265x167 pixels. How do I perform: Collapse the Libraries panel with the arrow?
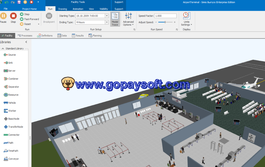click(x=26, y=42)
